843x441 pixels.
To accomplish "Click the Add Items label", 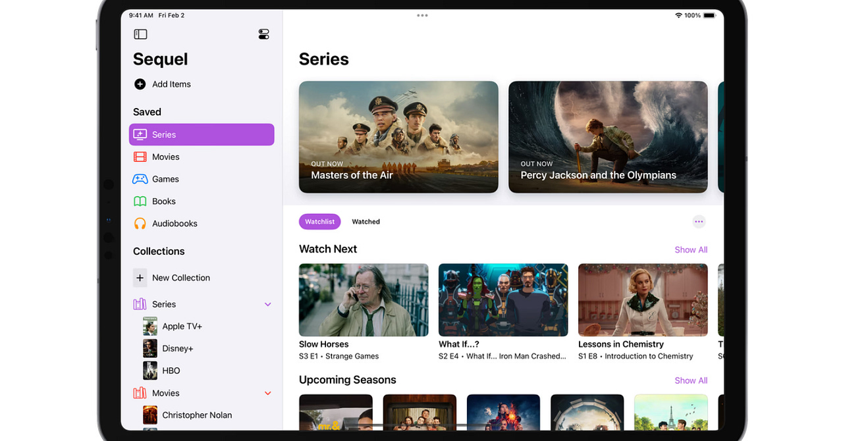I will click(171, 84).
